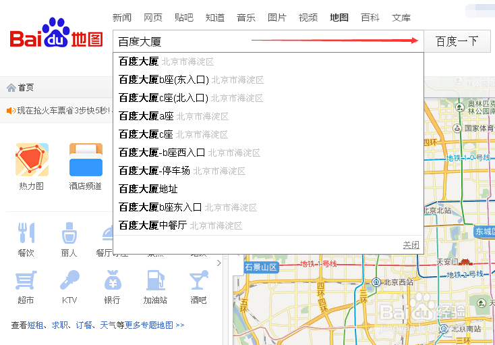The image size is (495, 345).
Task: Open the 新闻 news tab
Action: (x=122, y=18)
